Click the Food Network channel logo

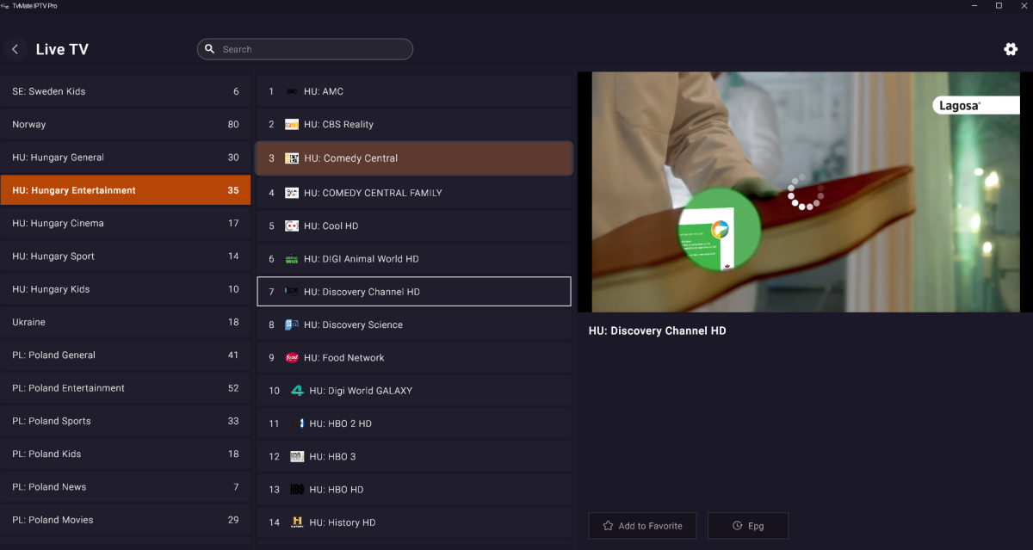tap(292, 358)
